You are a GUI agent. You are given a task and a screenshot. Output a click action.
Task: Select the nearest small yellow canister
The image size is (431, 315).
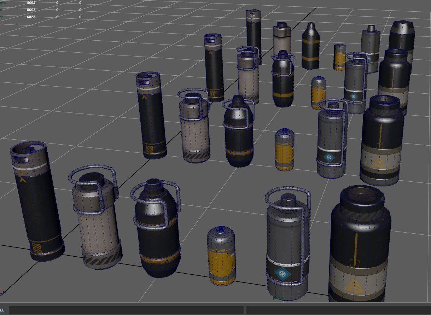[x=221, y=256]
